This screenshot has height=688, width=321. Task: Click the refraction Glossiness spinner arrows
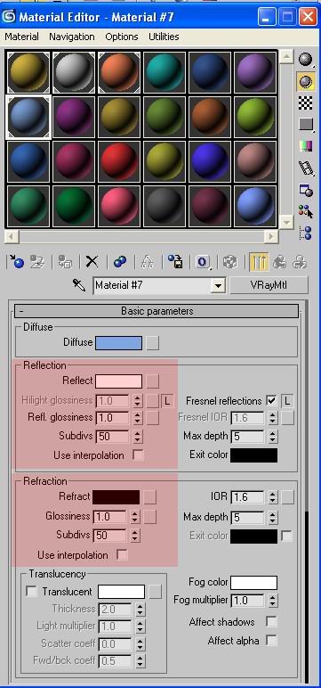point(135,516)
